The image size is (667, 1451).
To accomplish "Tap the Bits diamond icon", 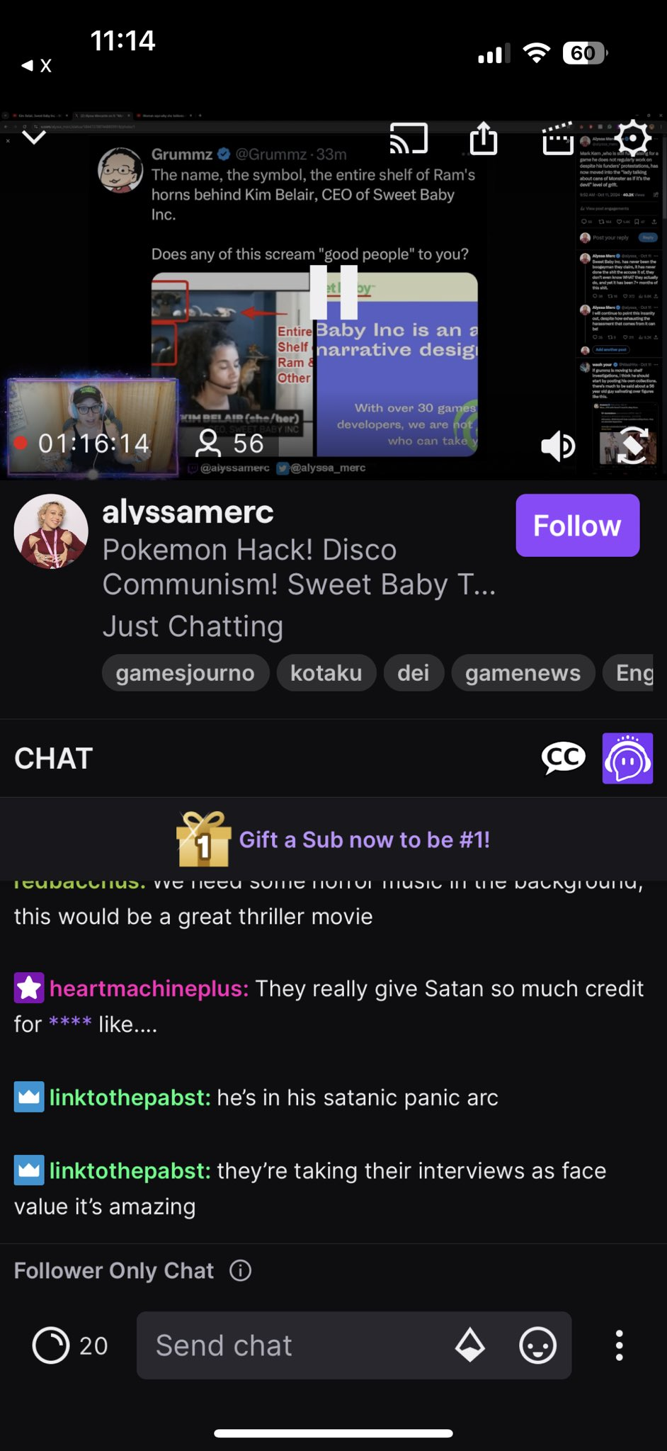I will point(470,1345).
